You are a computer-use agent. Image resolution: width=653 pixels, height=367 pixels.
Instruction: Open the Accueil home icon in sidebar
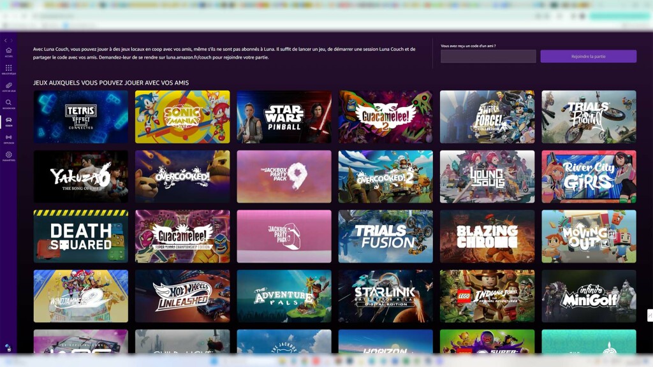8,51
